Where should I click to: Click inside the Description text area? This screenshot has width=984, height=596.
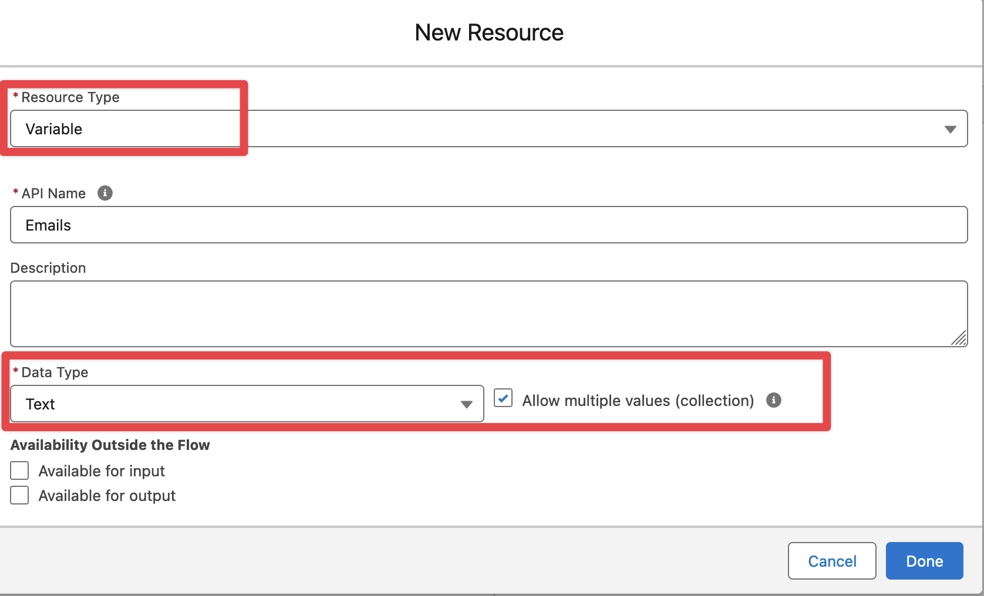[488, 314]
